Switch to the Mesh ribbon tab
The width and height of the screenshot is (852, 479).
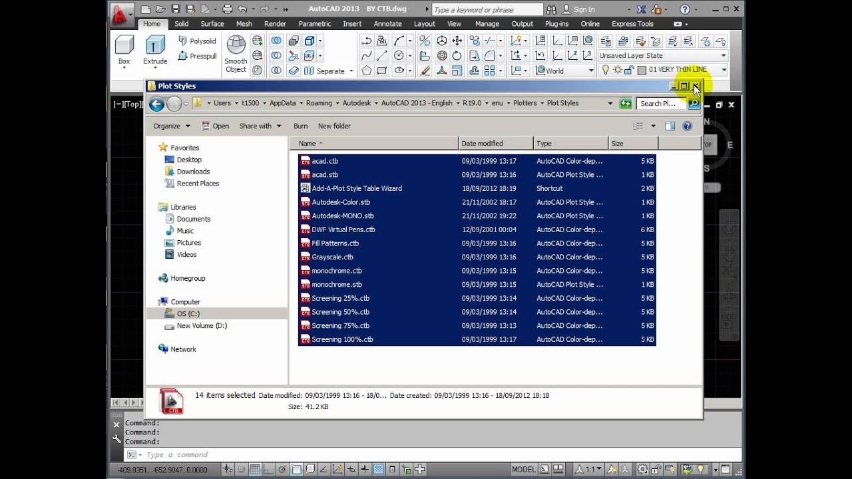coord(244,24)
